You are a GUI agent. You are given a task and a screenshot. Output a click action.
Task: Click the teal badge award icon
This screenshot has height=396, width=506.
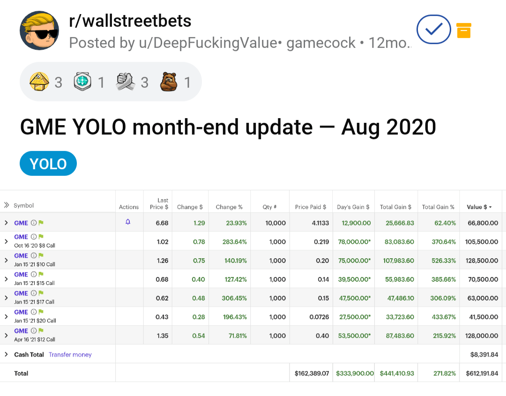point(82,82)
